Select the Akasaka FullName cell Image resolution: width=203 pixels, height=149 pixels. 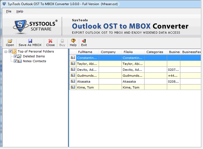88,81
